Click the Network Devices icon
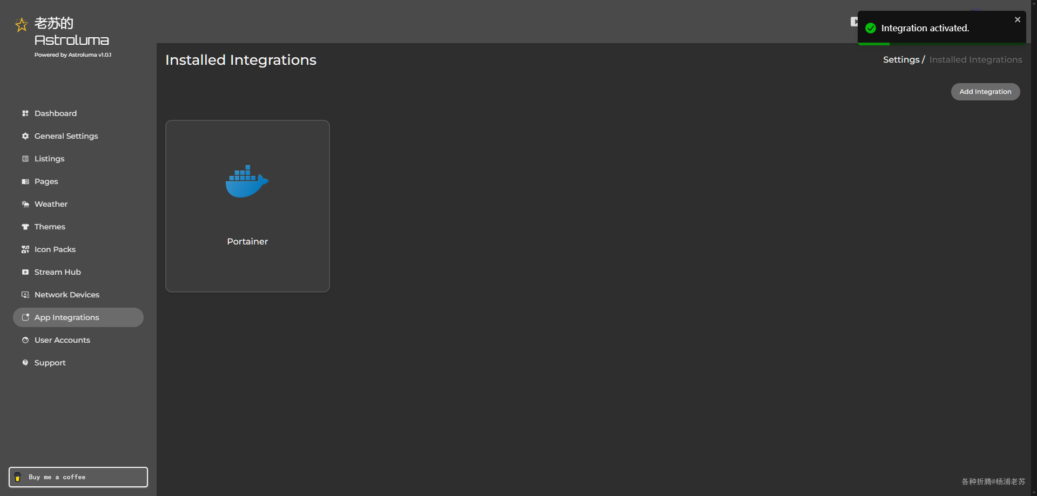1037x496 pixels. coord(25,295)
